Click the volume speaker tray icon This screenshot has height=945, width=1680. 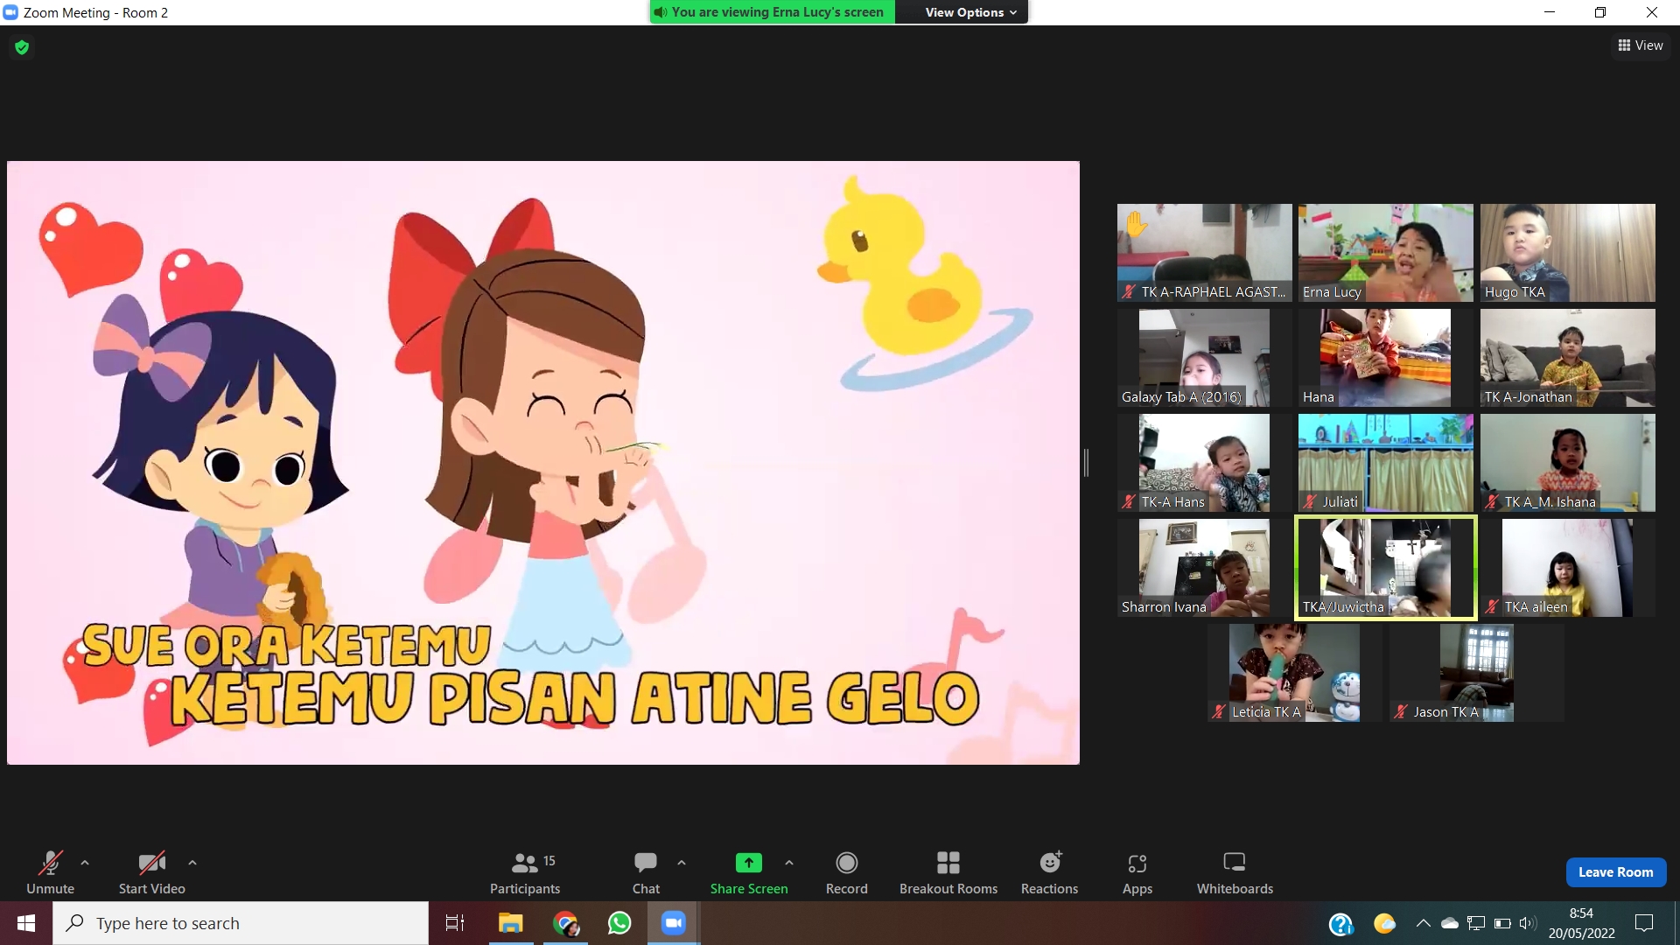click(x=1528, y=923)
